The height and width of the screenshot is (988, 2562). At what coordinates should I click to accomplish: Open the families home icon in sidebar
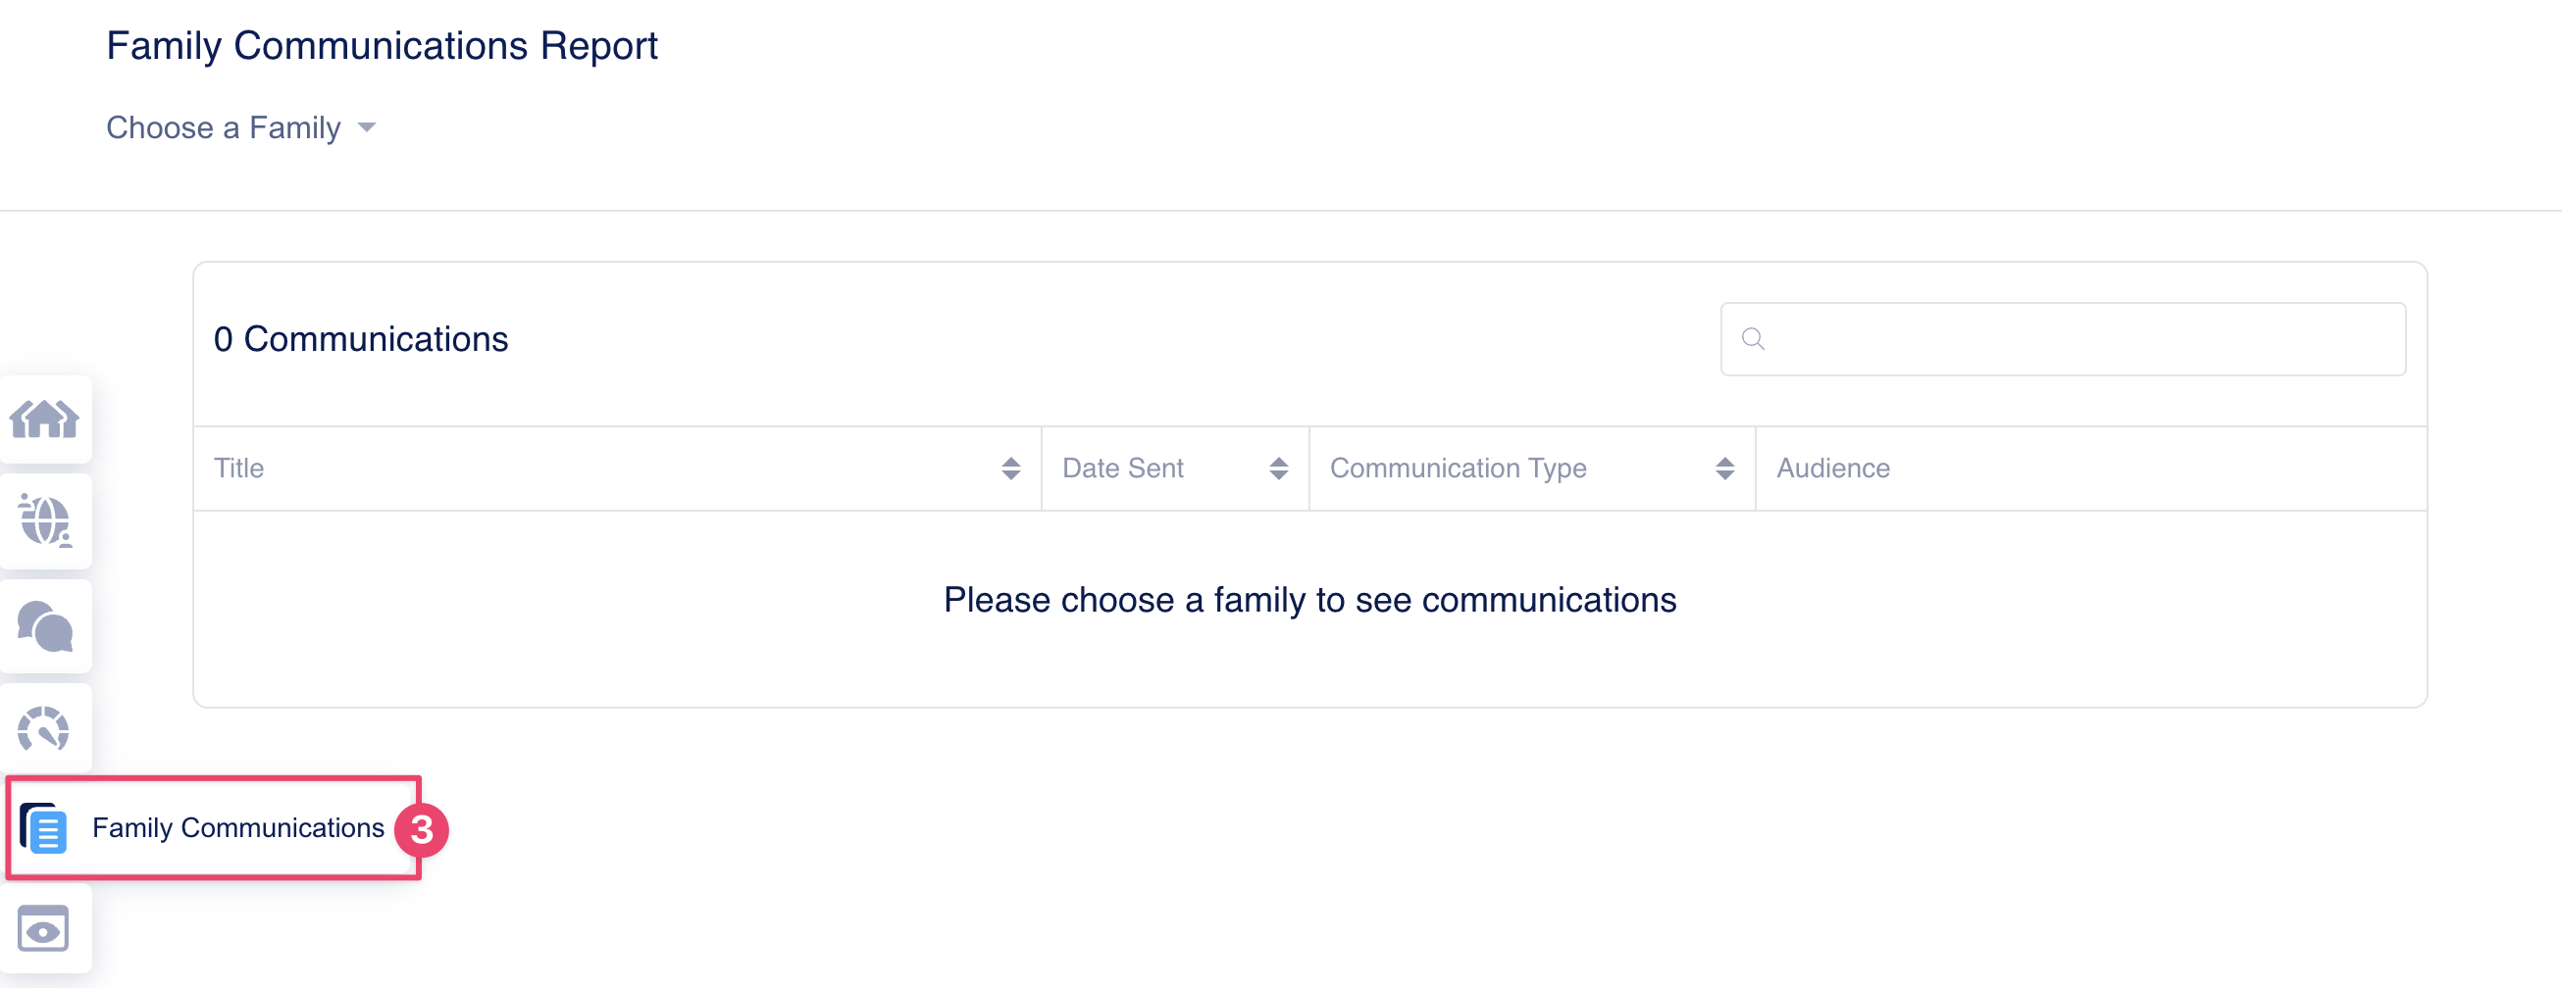click(45, 420)
